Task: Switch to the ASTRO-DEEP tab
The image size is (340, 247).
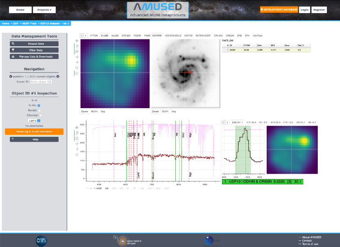Action: [x=203, y=36]
